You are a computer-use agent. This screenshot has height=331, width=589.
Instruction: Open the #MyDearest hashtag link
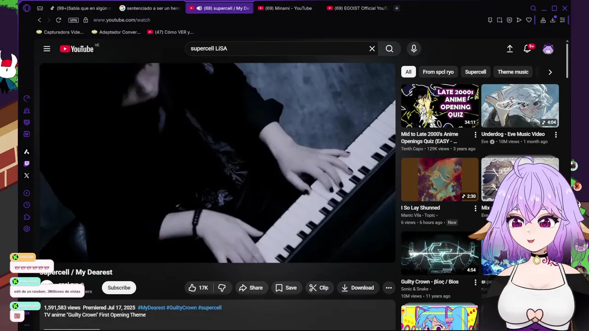pos(151,308)
